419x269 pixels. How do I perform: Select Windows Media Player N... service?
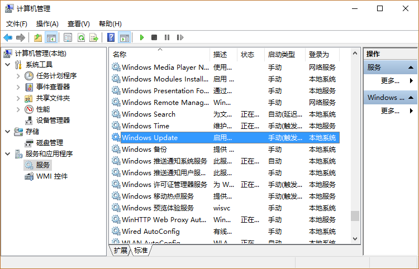click(225, 67)
